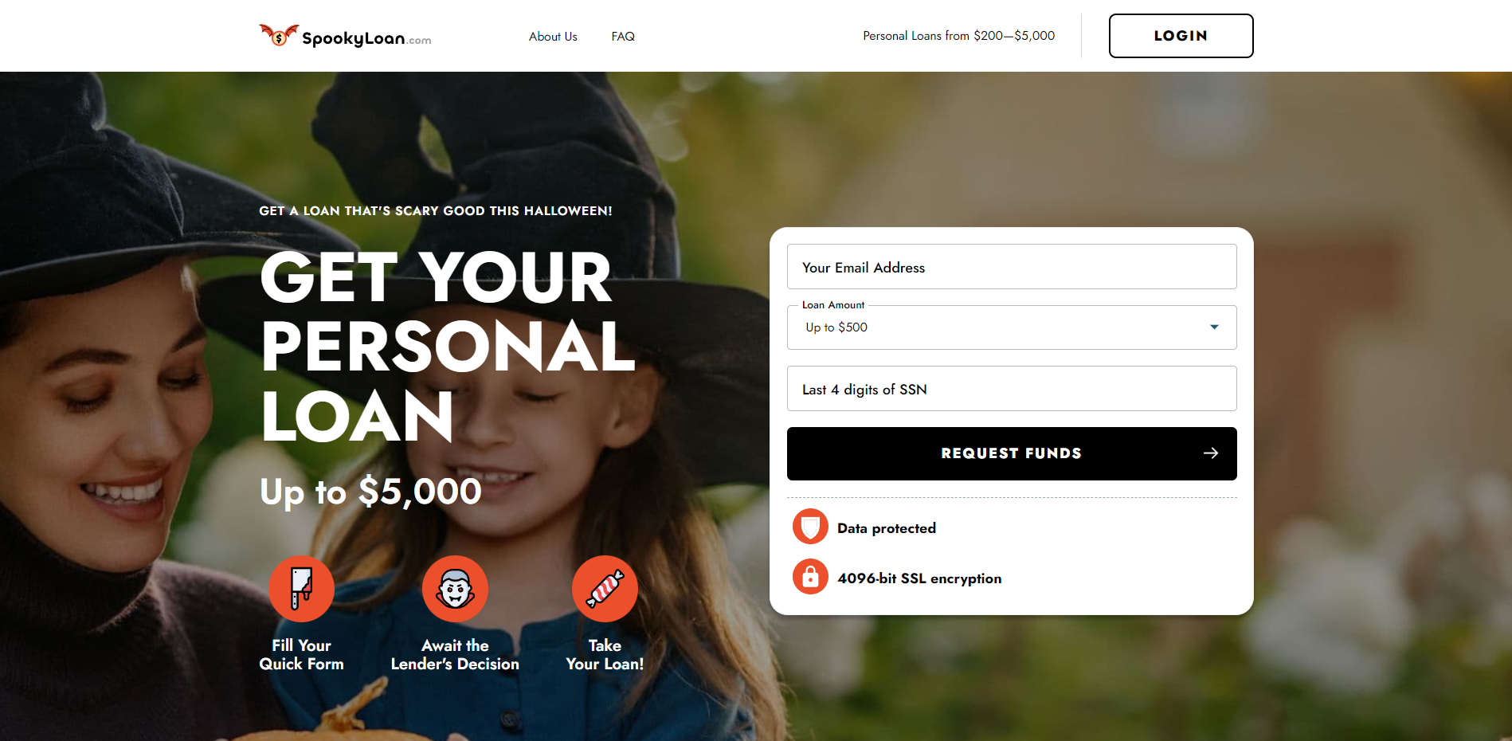
Task: Click the cleaver icon above Fill Your Quick Form
Action: [x=301, y=589]
